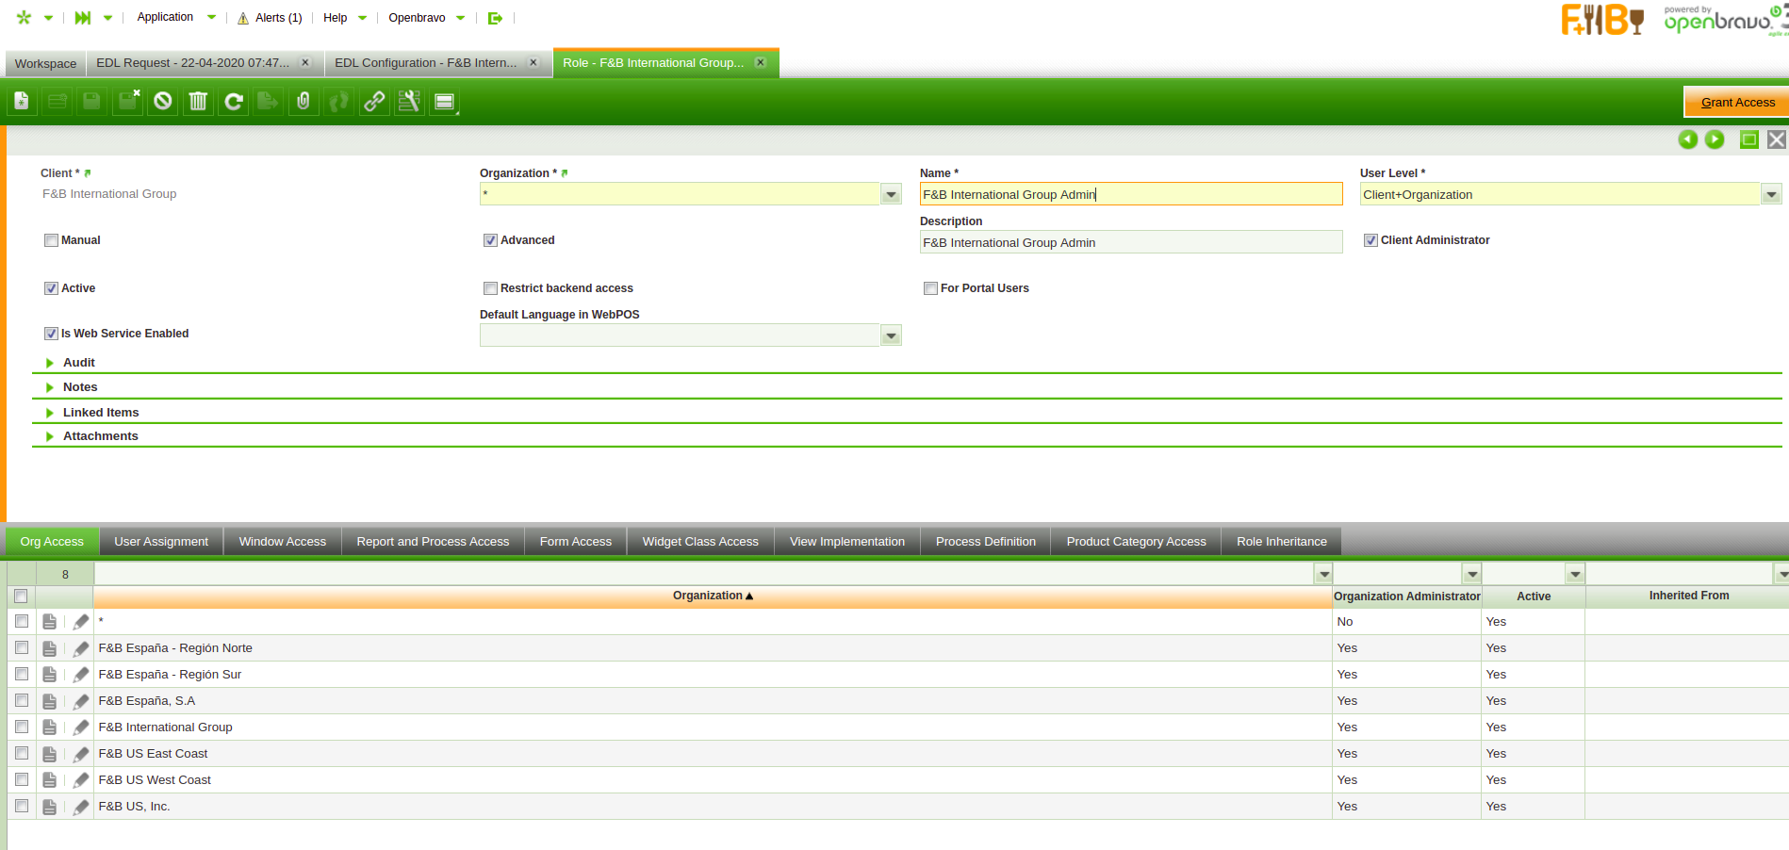The image size is (1789, 850).
Task: Edit the F&B España - Región Norte row with pencil
Action: (81, 648)
